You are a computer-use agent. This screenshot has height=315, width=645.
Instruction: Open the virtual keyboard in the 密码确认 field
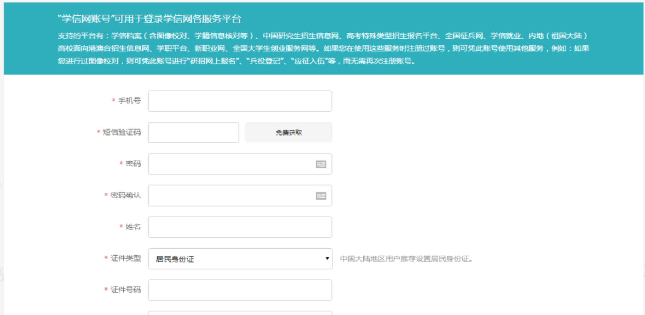pos(321,196)
